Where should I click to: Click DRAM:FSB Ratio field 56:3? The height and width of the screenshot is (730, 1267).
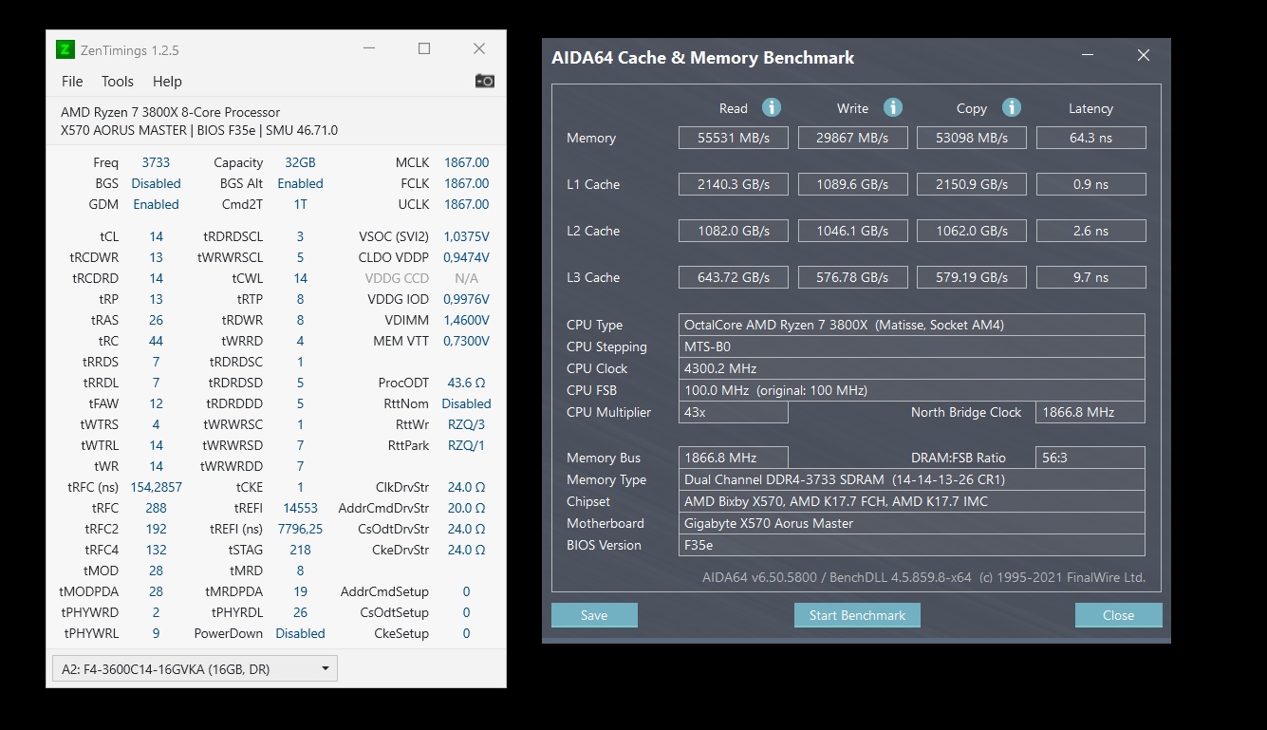click(1090, 458)
